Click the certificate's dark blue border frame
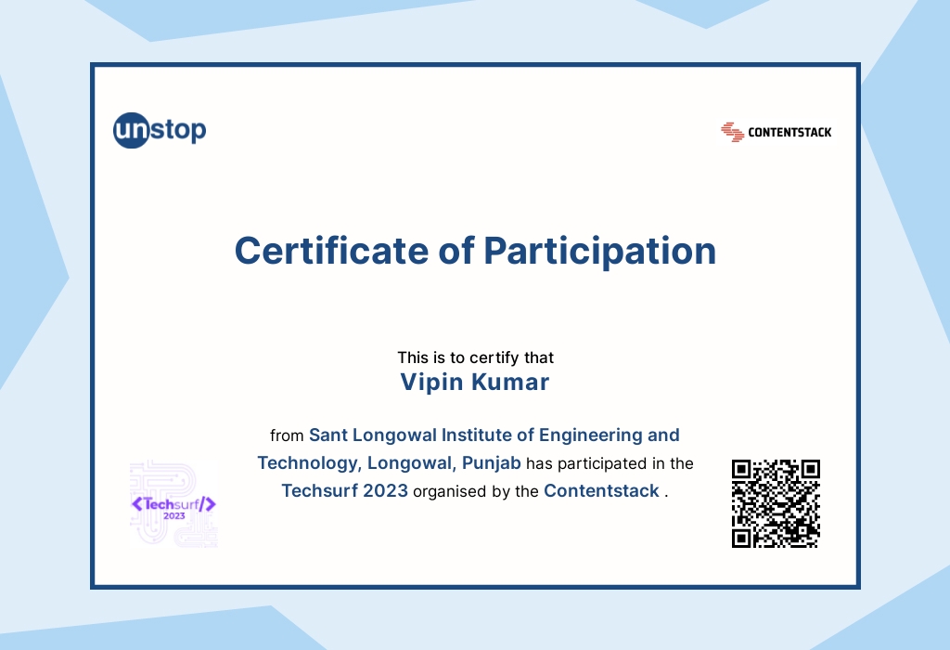950x650 pixels. [x=475, y=65]
